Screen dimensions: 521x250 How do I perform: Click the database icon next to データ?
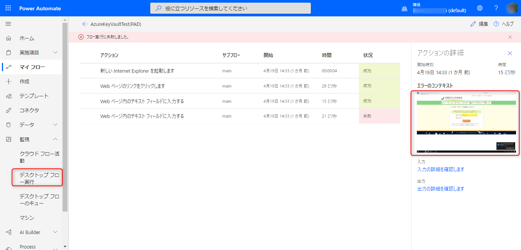click(8, 125)
